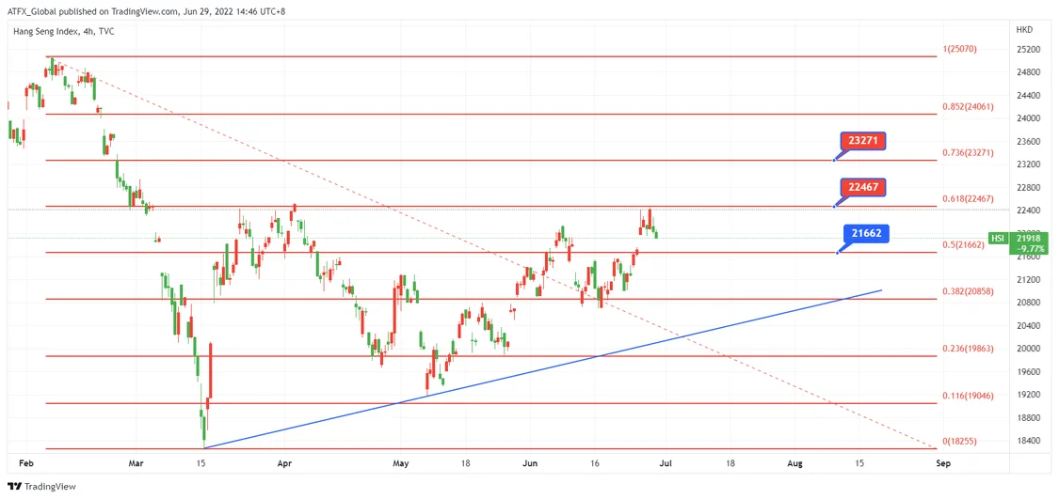Click the 21200 price axis value
This screenshot has width=1059, height=499.
[x=1027, y=279]
